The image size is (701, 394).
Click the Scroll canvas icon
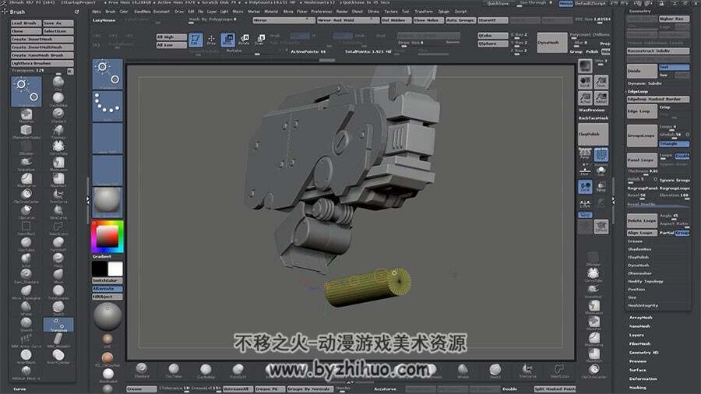click(x=585, y=83)
